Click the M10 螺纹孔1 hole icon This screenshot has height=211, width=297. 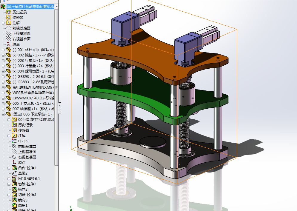click(14, 179)
